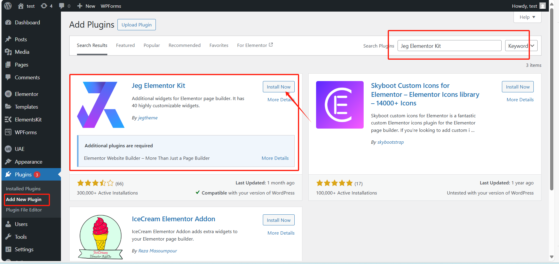Open the New content menu
This screenshot has height=264, width=559.
[86, 6]
